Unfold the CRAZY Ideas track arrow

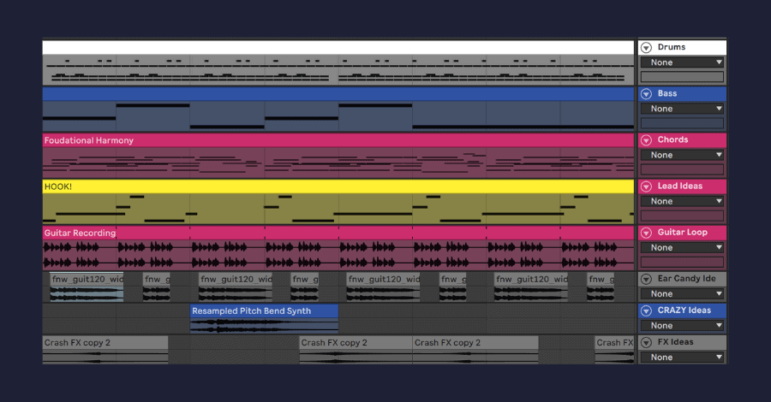coord(646,310)
